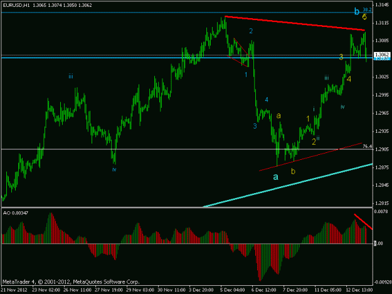Screen dimensions: 392x294
Task: Select the large blue b wave label
Action: (x=357, y=11)
